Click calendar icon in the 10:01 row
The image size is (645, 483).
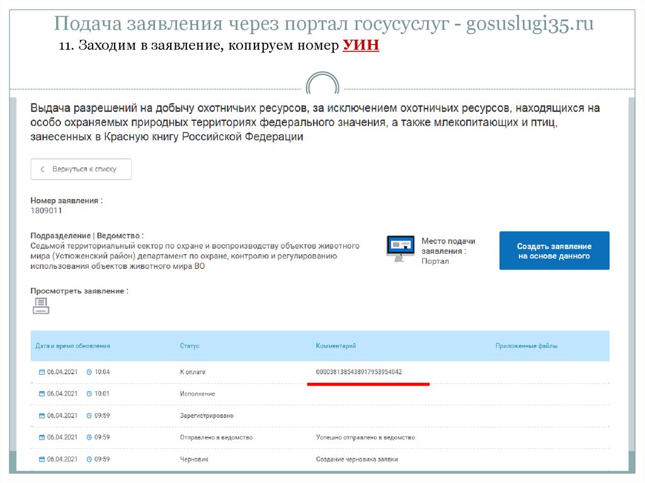(x=42, y=394)
